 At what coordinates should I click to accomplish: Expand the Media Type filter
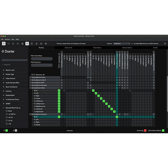point(4,74)
